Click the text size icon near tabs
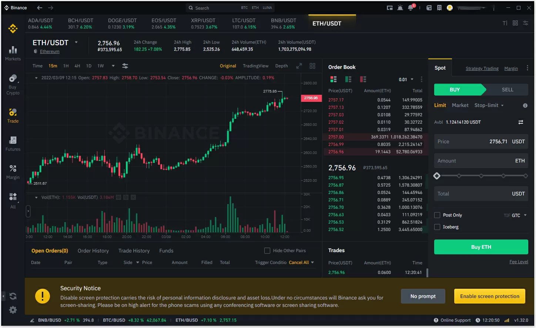 [x=505, y=23]
